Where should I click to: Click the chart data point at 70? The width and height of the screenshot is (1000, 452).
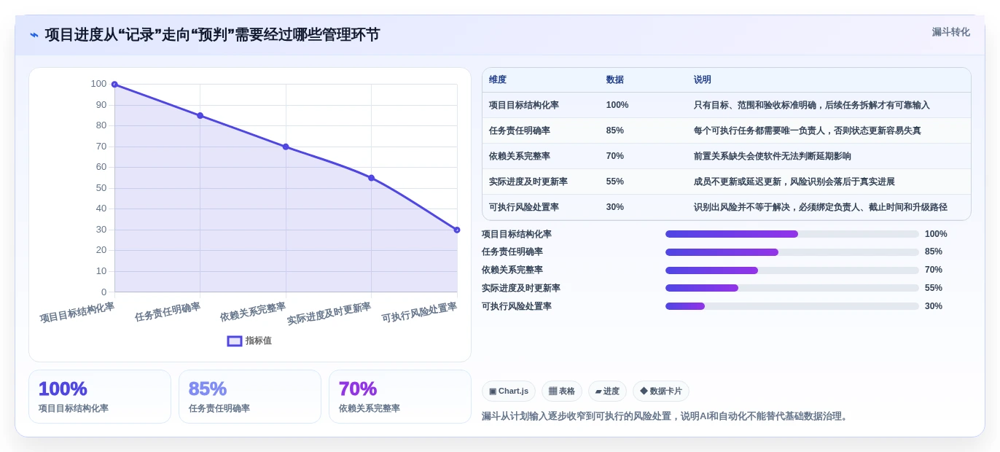coord(286,147)
